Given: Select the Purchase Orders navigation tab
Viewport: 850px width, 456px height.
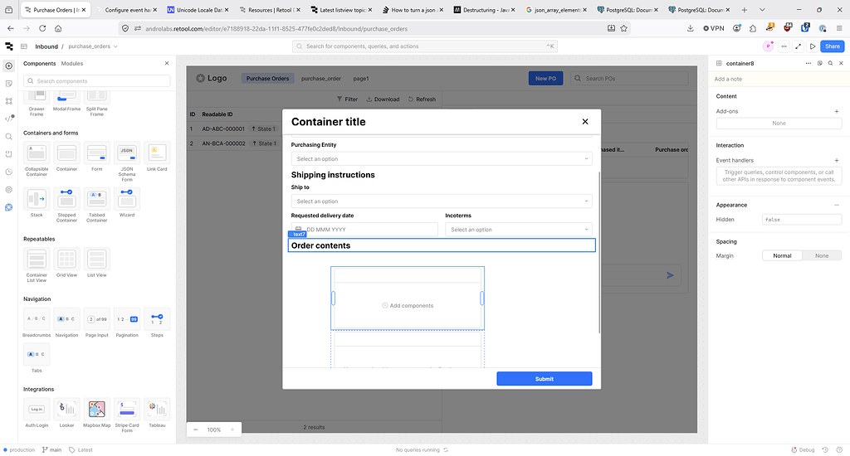Looking at the screenshot, I should point(267,79).
